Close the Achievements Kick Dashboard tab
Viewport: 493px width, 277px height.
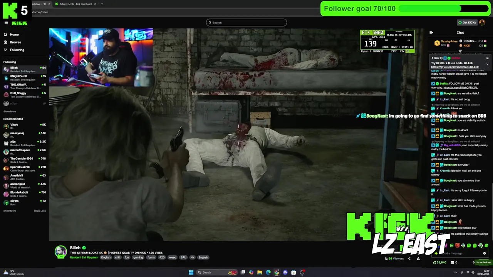[x=96, y=4]
